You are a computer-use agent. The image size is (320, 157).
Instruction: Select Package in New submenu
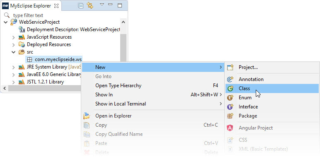[272, 116]
